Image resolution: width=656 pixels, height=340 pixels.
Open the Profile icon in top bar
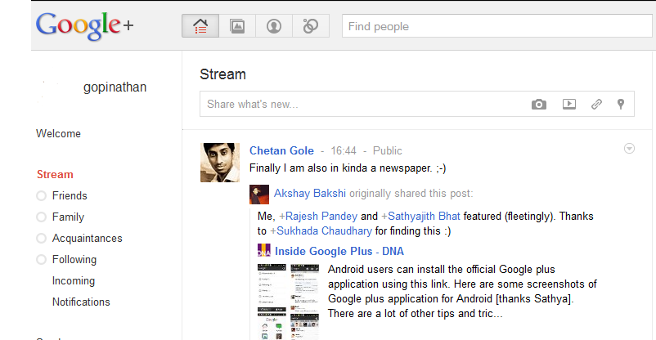coord(274,26)
